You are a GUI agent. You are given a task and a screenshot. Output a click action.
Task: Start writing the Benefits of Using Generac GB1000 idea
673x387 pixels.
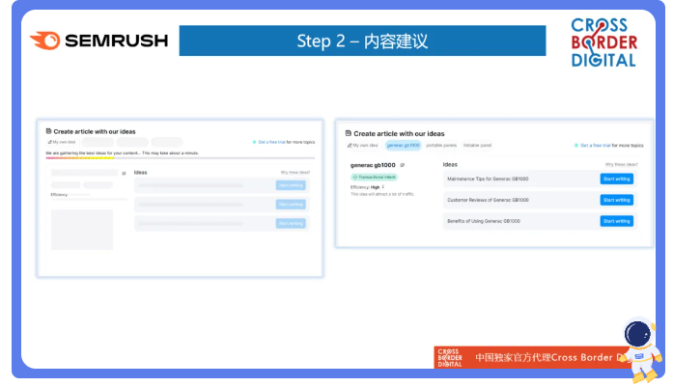(x=616, y=221)
